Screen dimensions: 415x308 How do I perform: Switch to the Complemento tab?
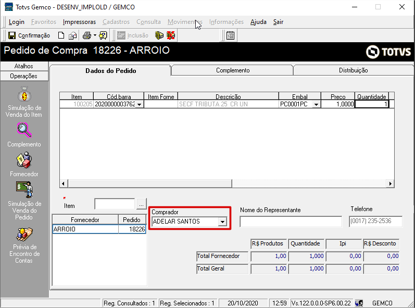233,70
